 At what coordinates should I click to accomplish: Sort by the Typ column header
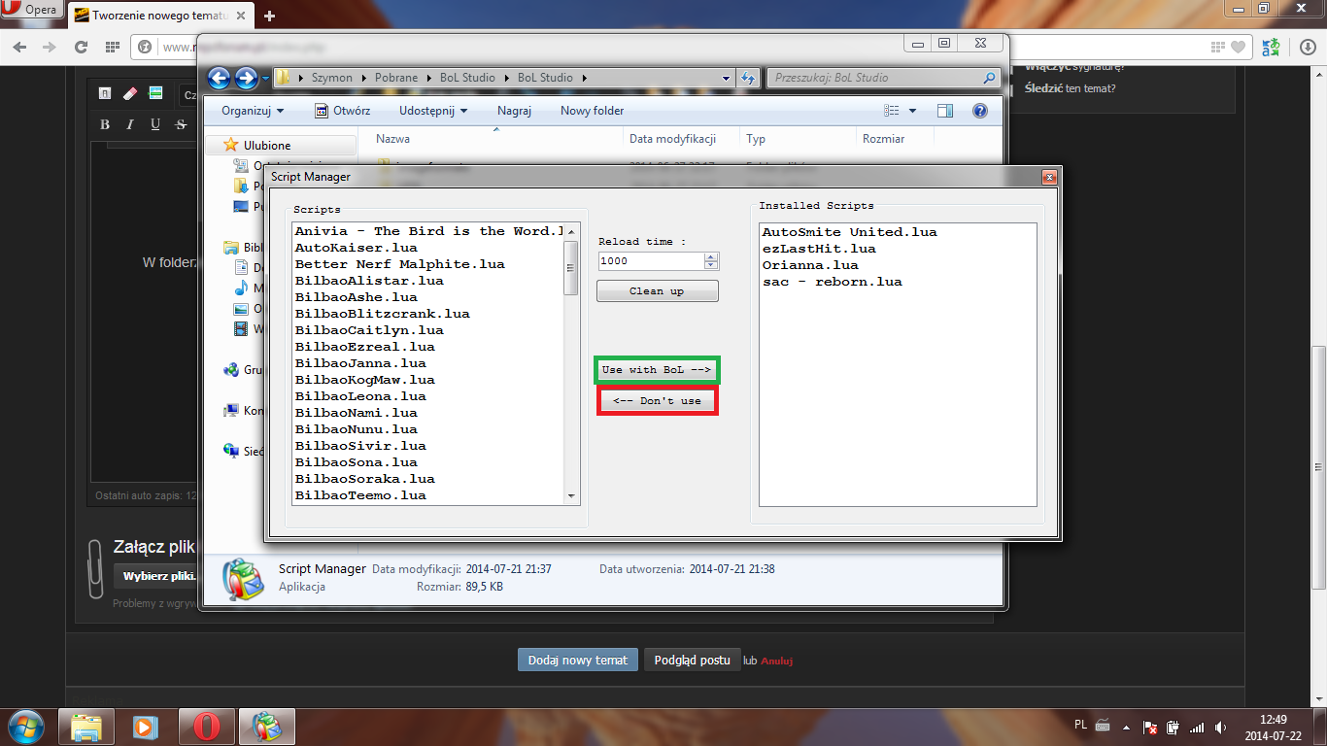pos(756,139)
